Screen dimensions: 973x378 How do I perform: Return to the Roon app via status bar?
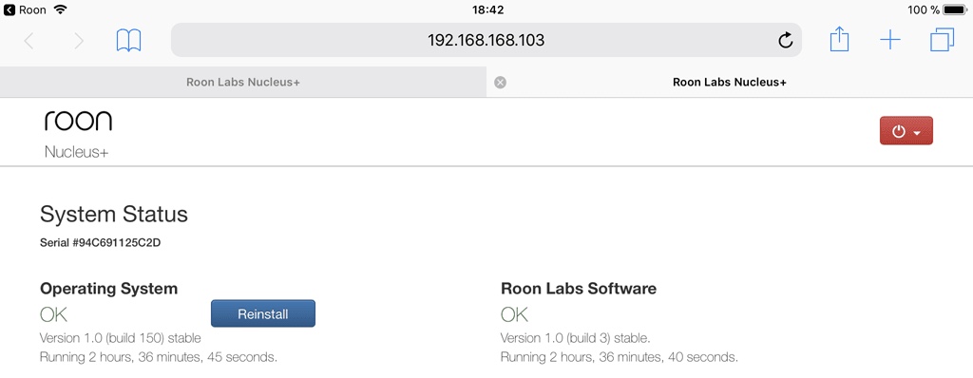point(25,9)
